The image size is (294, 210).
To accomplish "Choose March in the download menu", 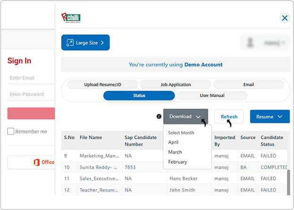I will [175, 152].
